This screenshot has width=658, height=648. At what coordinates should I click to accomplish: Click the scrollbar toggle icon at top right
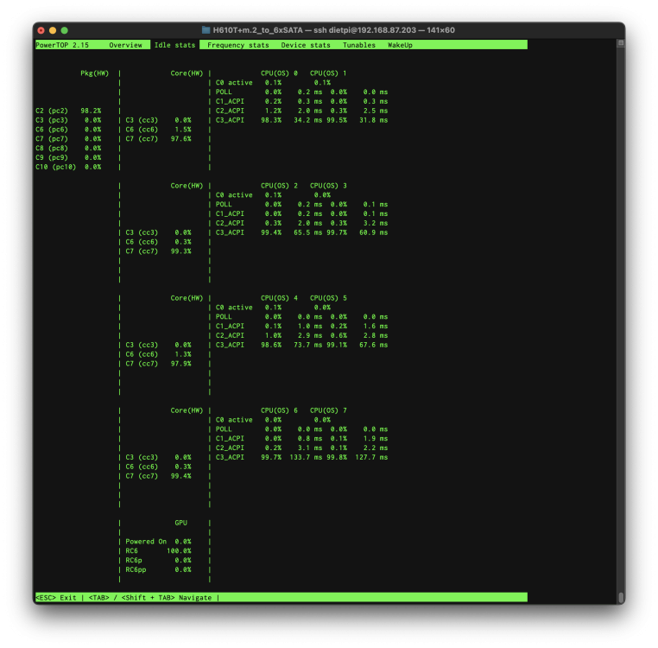click(621, 43)
